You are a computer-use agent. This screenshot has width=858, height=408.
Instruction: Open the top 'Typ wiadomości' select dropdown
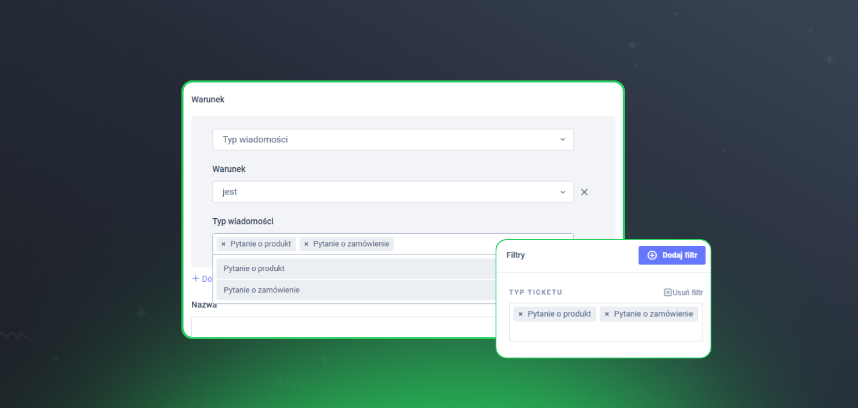click(392, 139)
